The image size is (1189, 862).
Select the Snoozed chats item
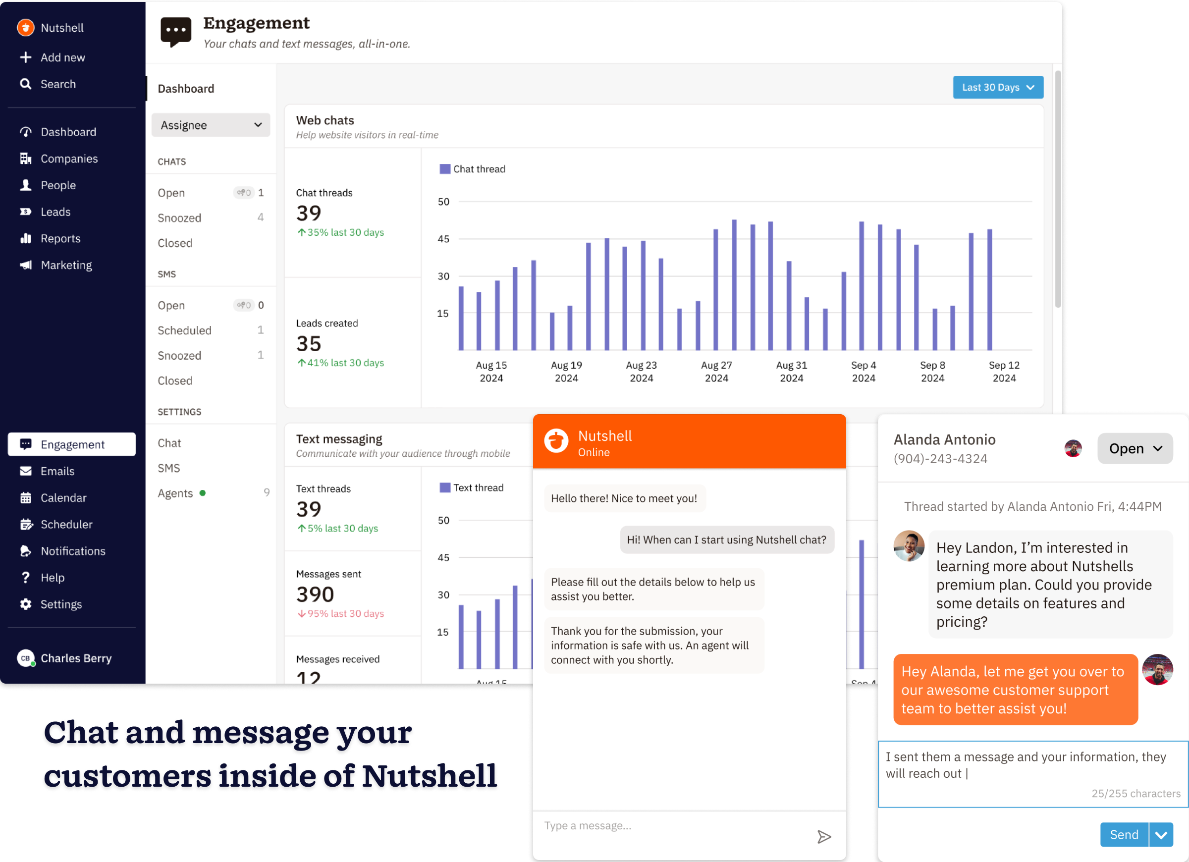[x=179, y=217]
